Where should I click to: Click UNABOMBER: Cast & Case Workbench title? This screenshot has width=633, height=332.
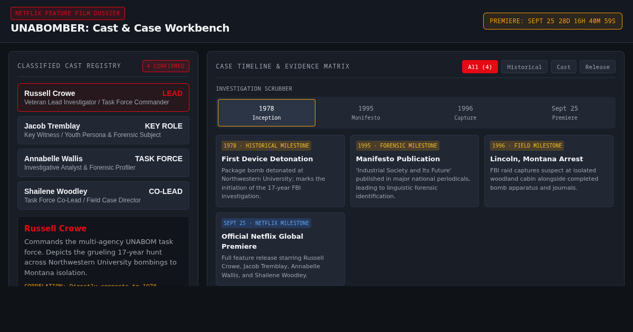[x=120, y=28]
